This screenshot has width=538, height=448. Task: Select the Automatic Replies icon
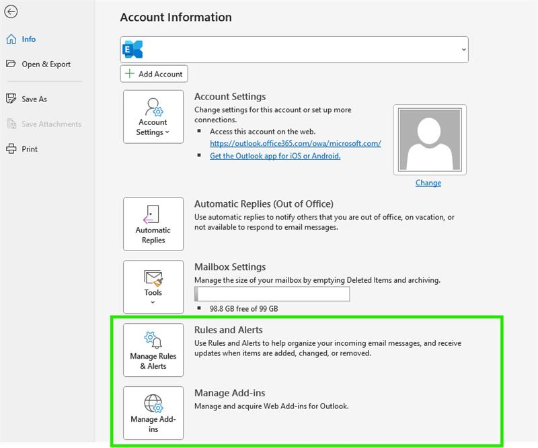pyautogui.click(x=153, y=215)
